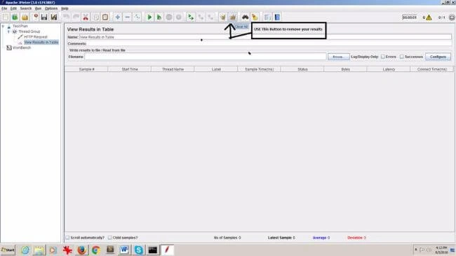The width and height of the screenshot is (456, 256).
Task: Click the Label column header
Action: [216, 69]
